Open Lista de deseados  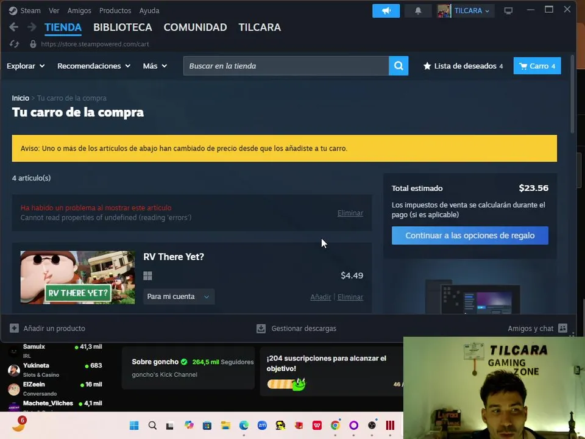[463, 66]
